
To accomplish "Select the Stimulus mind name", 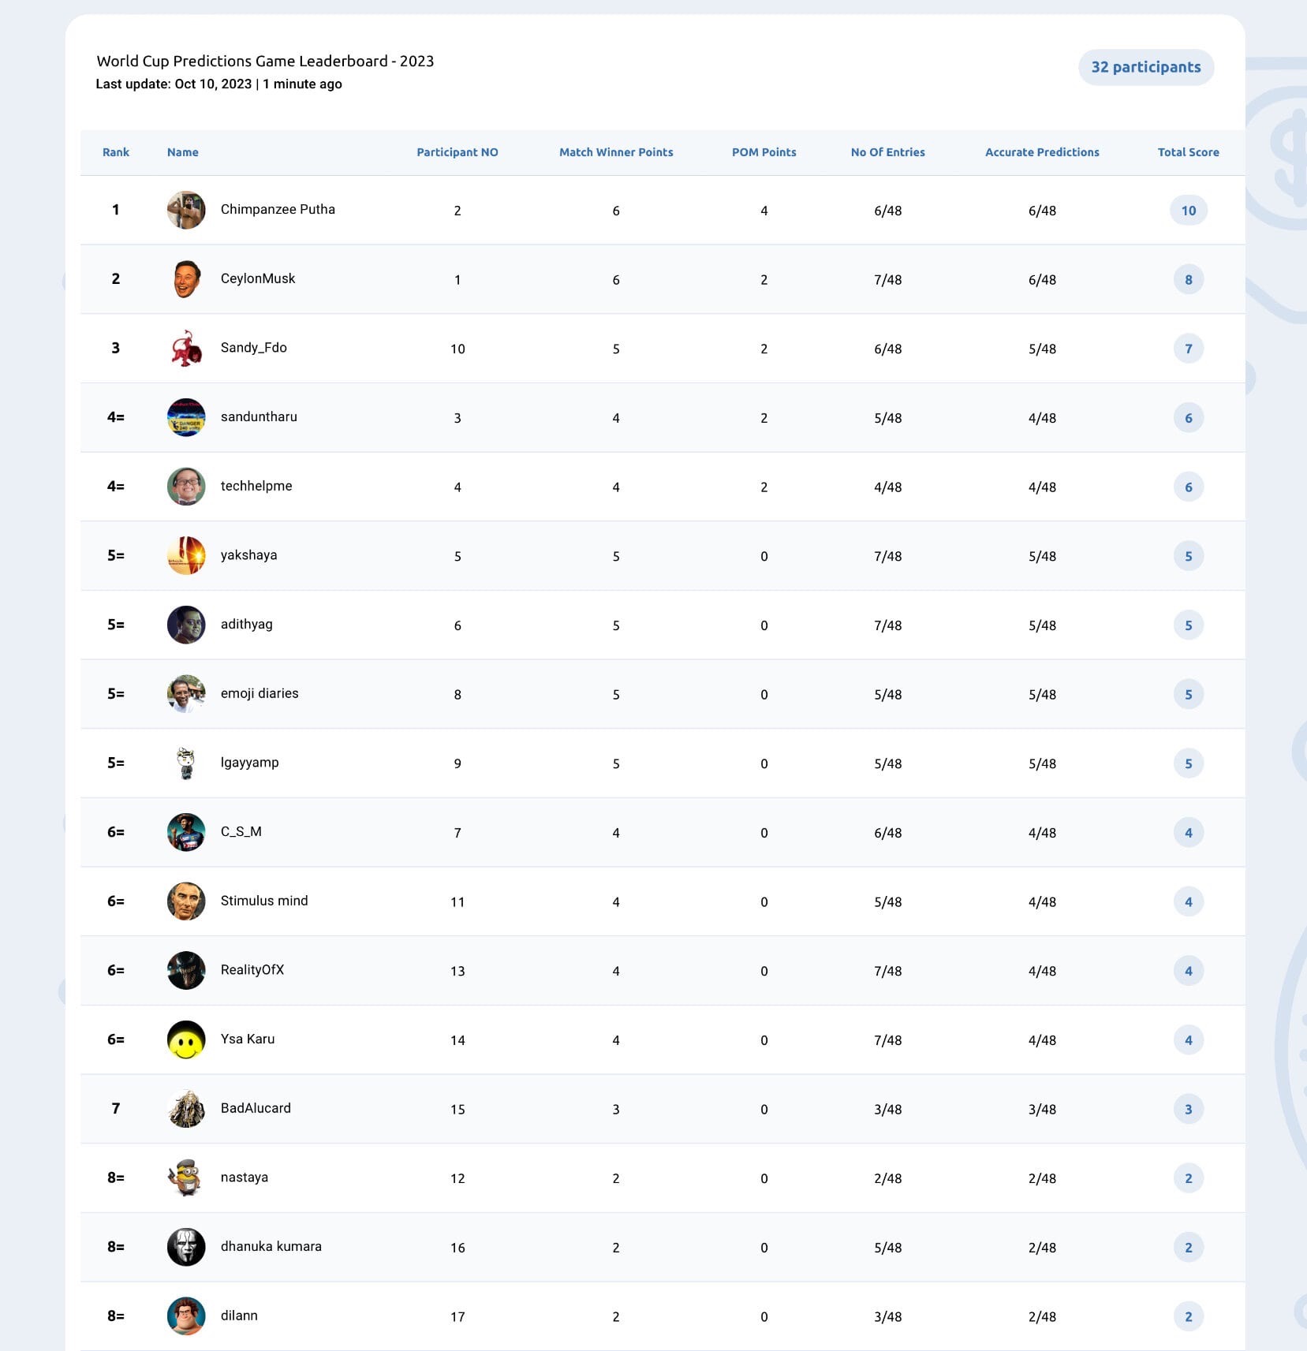I will click(264, 901).
